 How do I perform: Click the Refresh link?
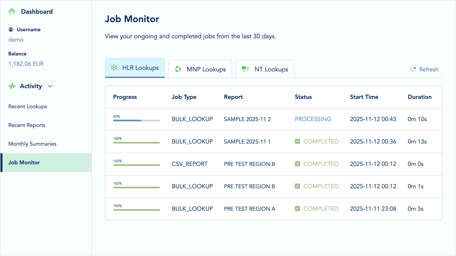coord(429,69)
